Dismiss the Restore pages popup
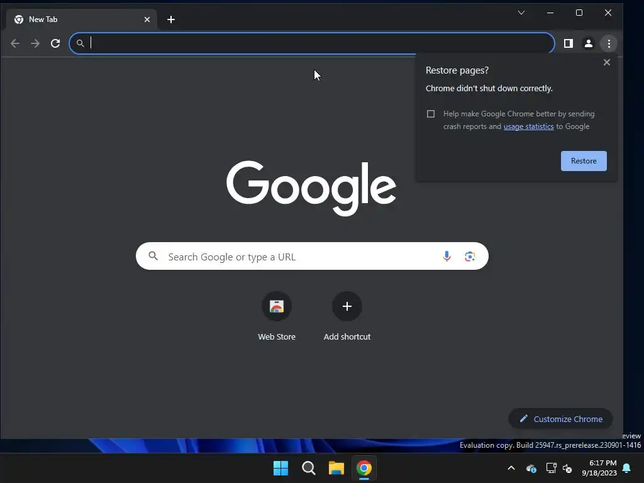The height and width of the screenshot is (483, 644). [607, 62]
